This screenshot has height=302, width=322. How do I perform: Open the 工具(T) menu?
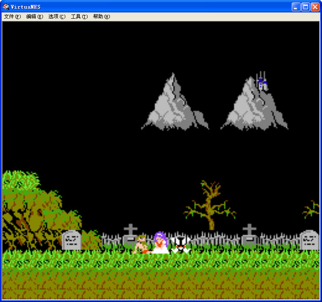(x=79, y=17)
